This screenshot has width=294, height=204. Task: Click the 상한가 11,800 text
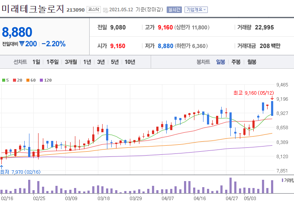pos(192,28)
